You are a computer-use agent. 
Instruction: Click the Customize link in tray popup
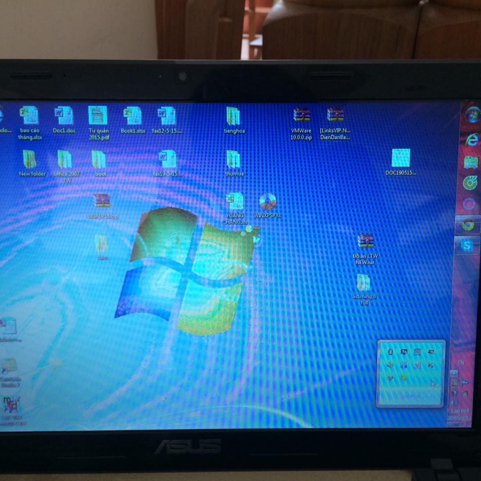[x=409, y=396]
